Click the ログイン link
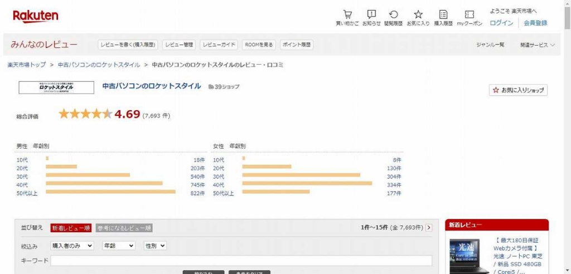The width and height of the screenshot is (571, 274). coord(501,23)
